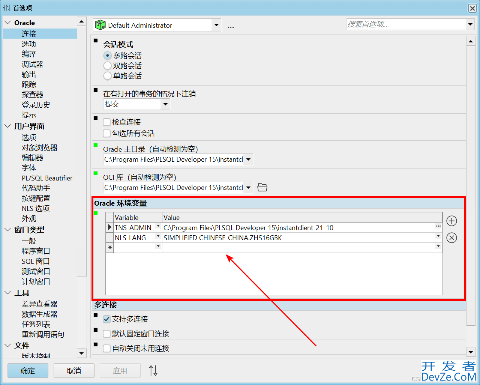480x385 pixels.
Task: Collapse the 文件 tree section
Action: (x=7, y=345)
